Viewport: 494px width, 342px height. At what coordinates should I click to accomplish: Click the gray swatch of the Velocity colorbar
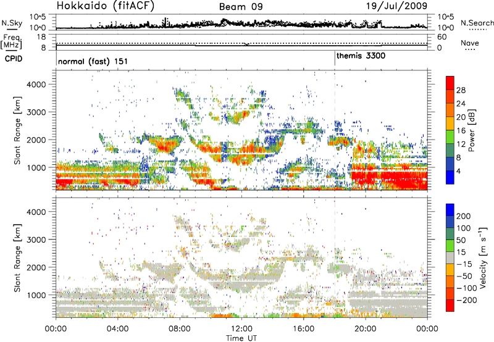tap(450, 257)
